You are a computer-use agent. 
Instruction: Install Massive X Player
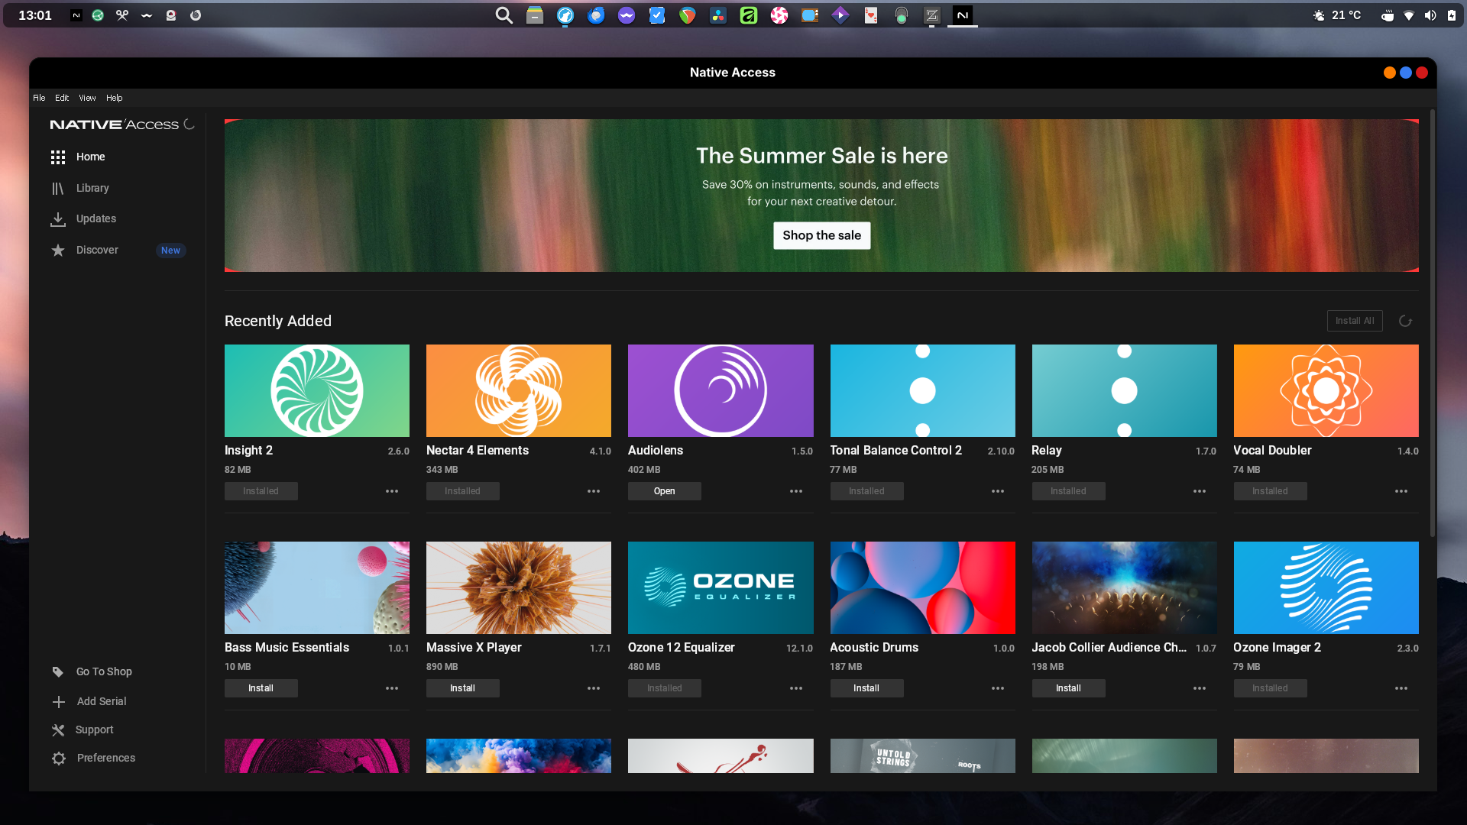point(463,688)
